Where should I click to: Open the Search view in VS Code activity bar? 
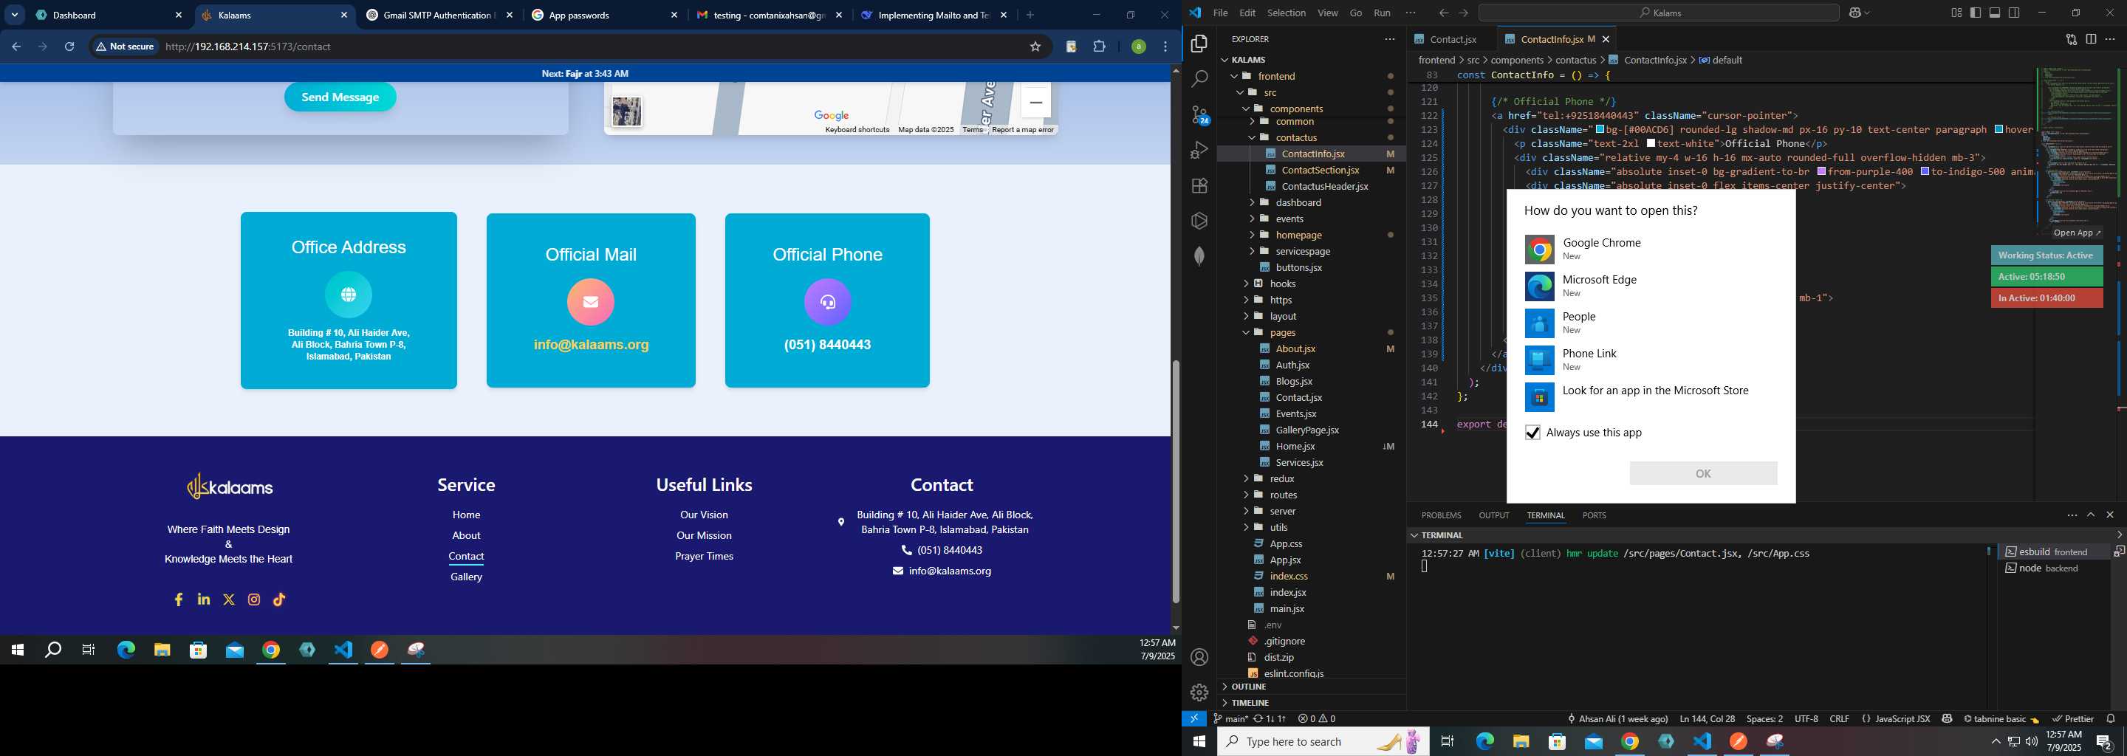pos(1199,79)
